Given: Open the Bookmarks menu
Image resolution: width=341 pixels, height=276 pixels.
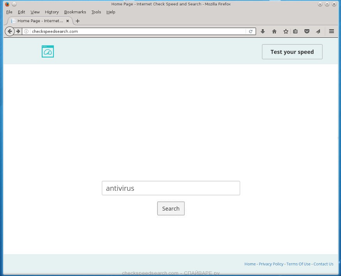Looking at the screenshot, I should 75,12.
